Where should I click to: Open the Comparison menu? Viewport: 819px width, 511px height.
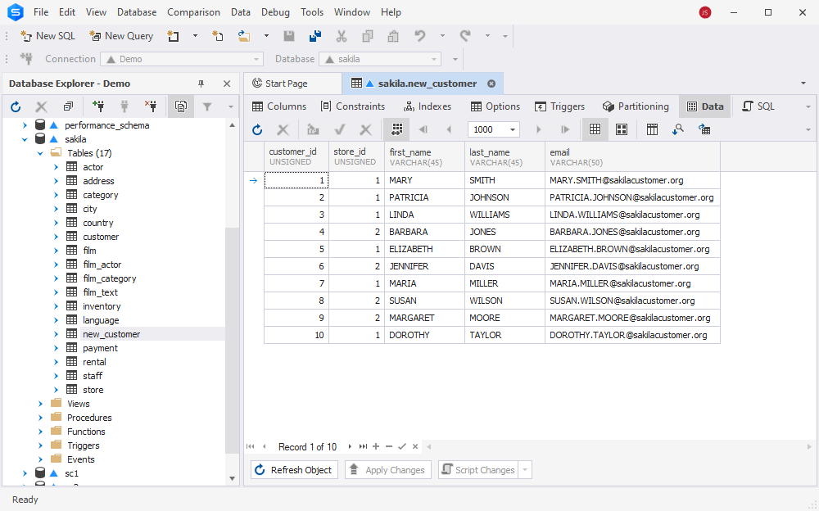[193, 11]
